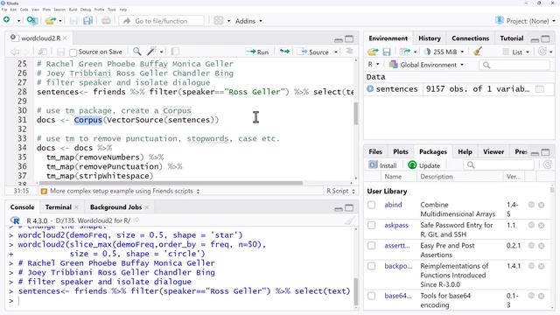
Task: Check the base64enc package checkbox
Action: click(372, 296)
